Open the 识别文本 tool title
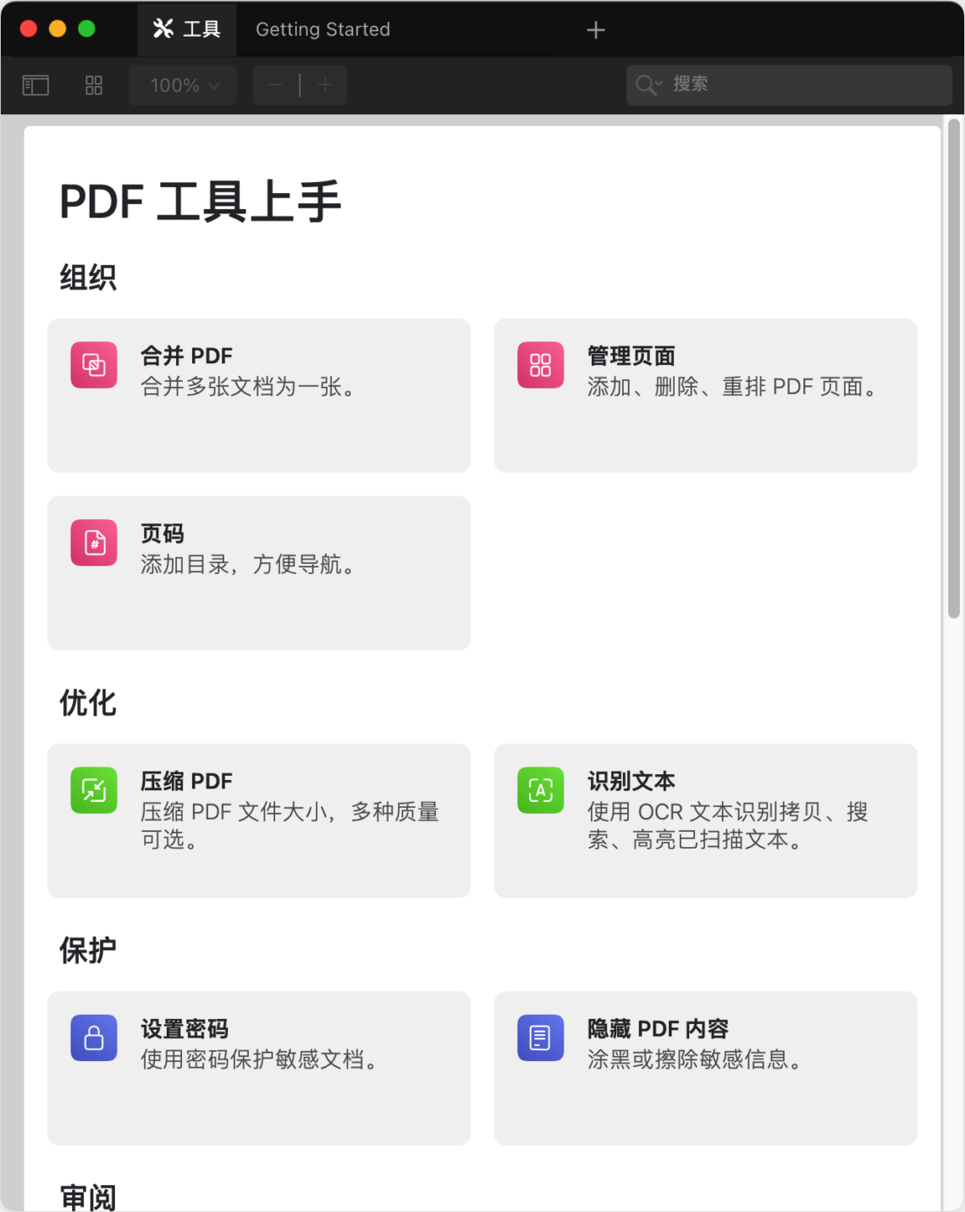Image resolution: width=965 pixels, height=1212 pixels. click(x=631, y=781)
